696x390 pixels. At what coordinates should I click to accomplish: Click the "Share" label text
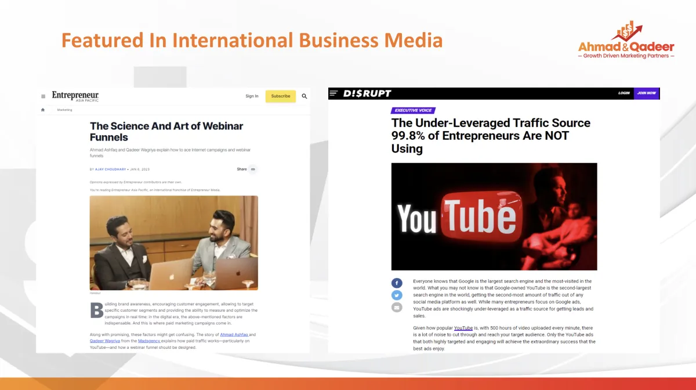point(242,169)
